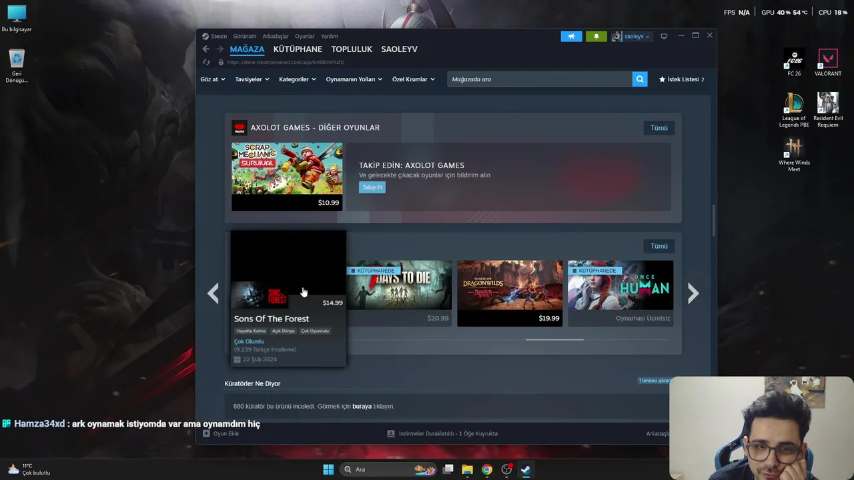
Task: Open the green notifications bell
Action: click(596, 37)
